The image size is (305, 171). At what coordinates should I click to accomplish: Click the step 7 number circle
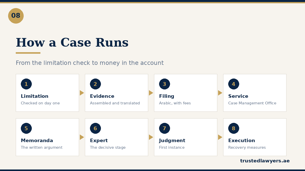point(164,128)
